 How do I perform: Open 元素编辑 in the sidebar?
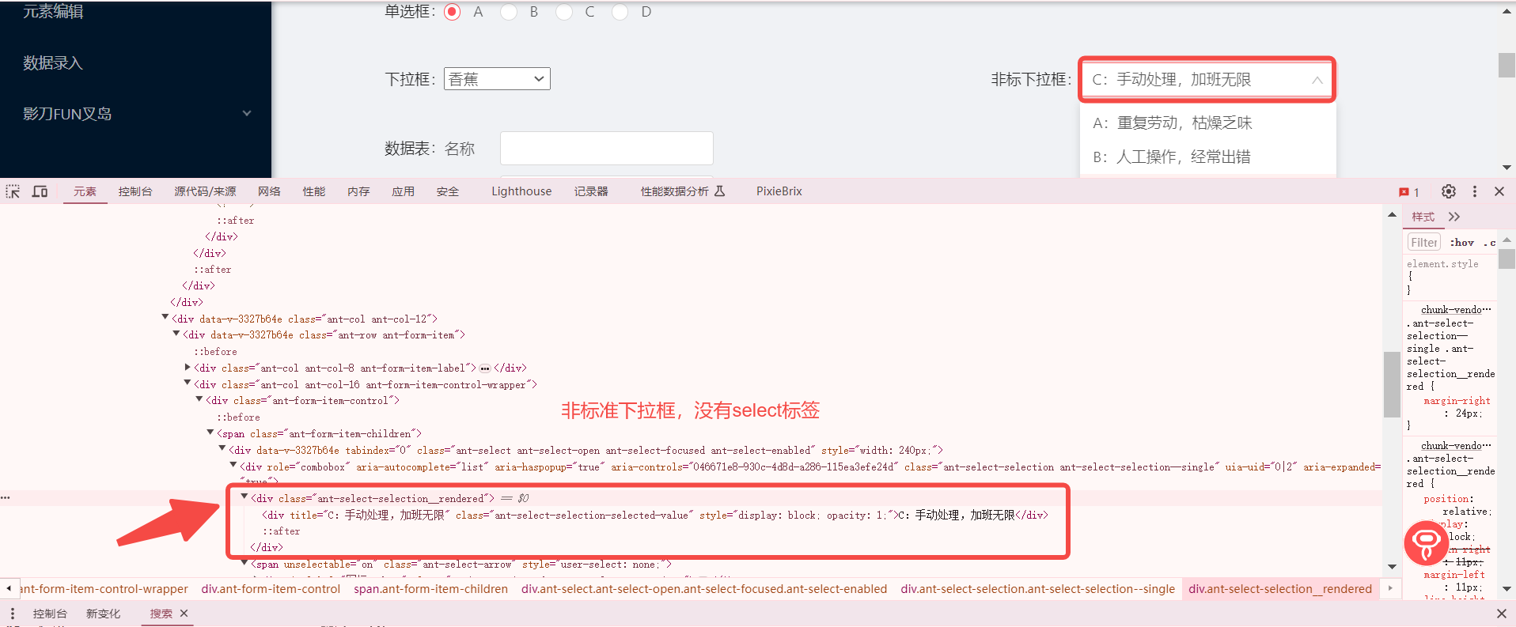coord(53,12)
